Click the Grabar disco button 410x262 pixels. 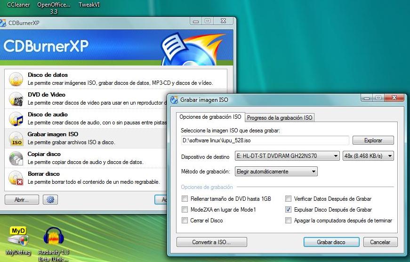point(331,242)
